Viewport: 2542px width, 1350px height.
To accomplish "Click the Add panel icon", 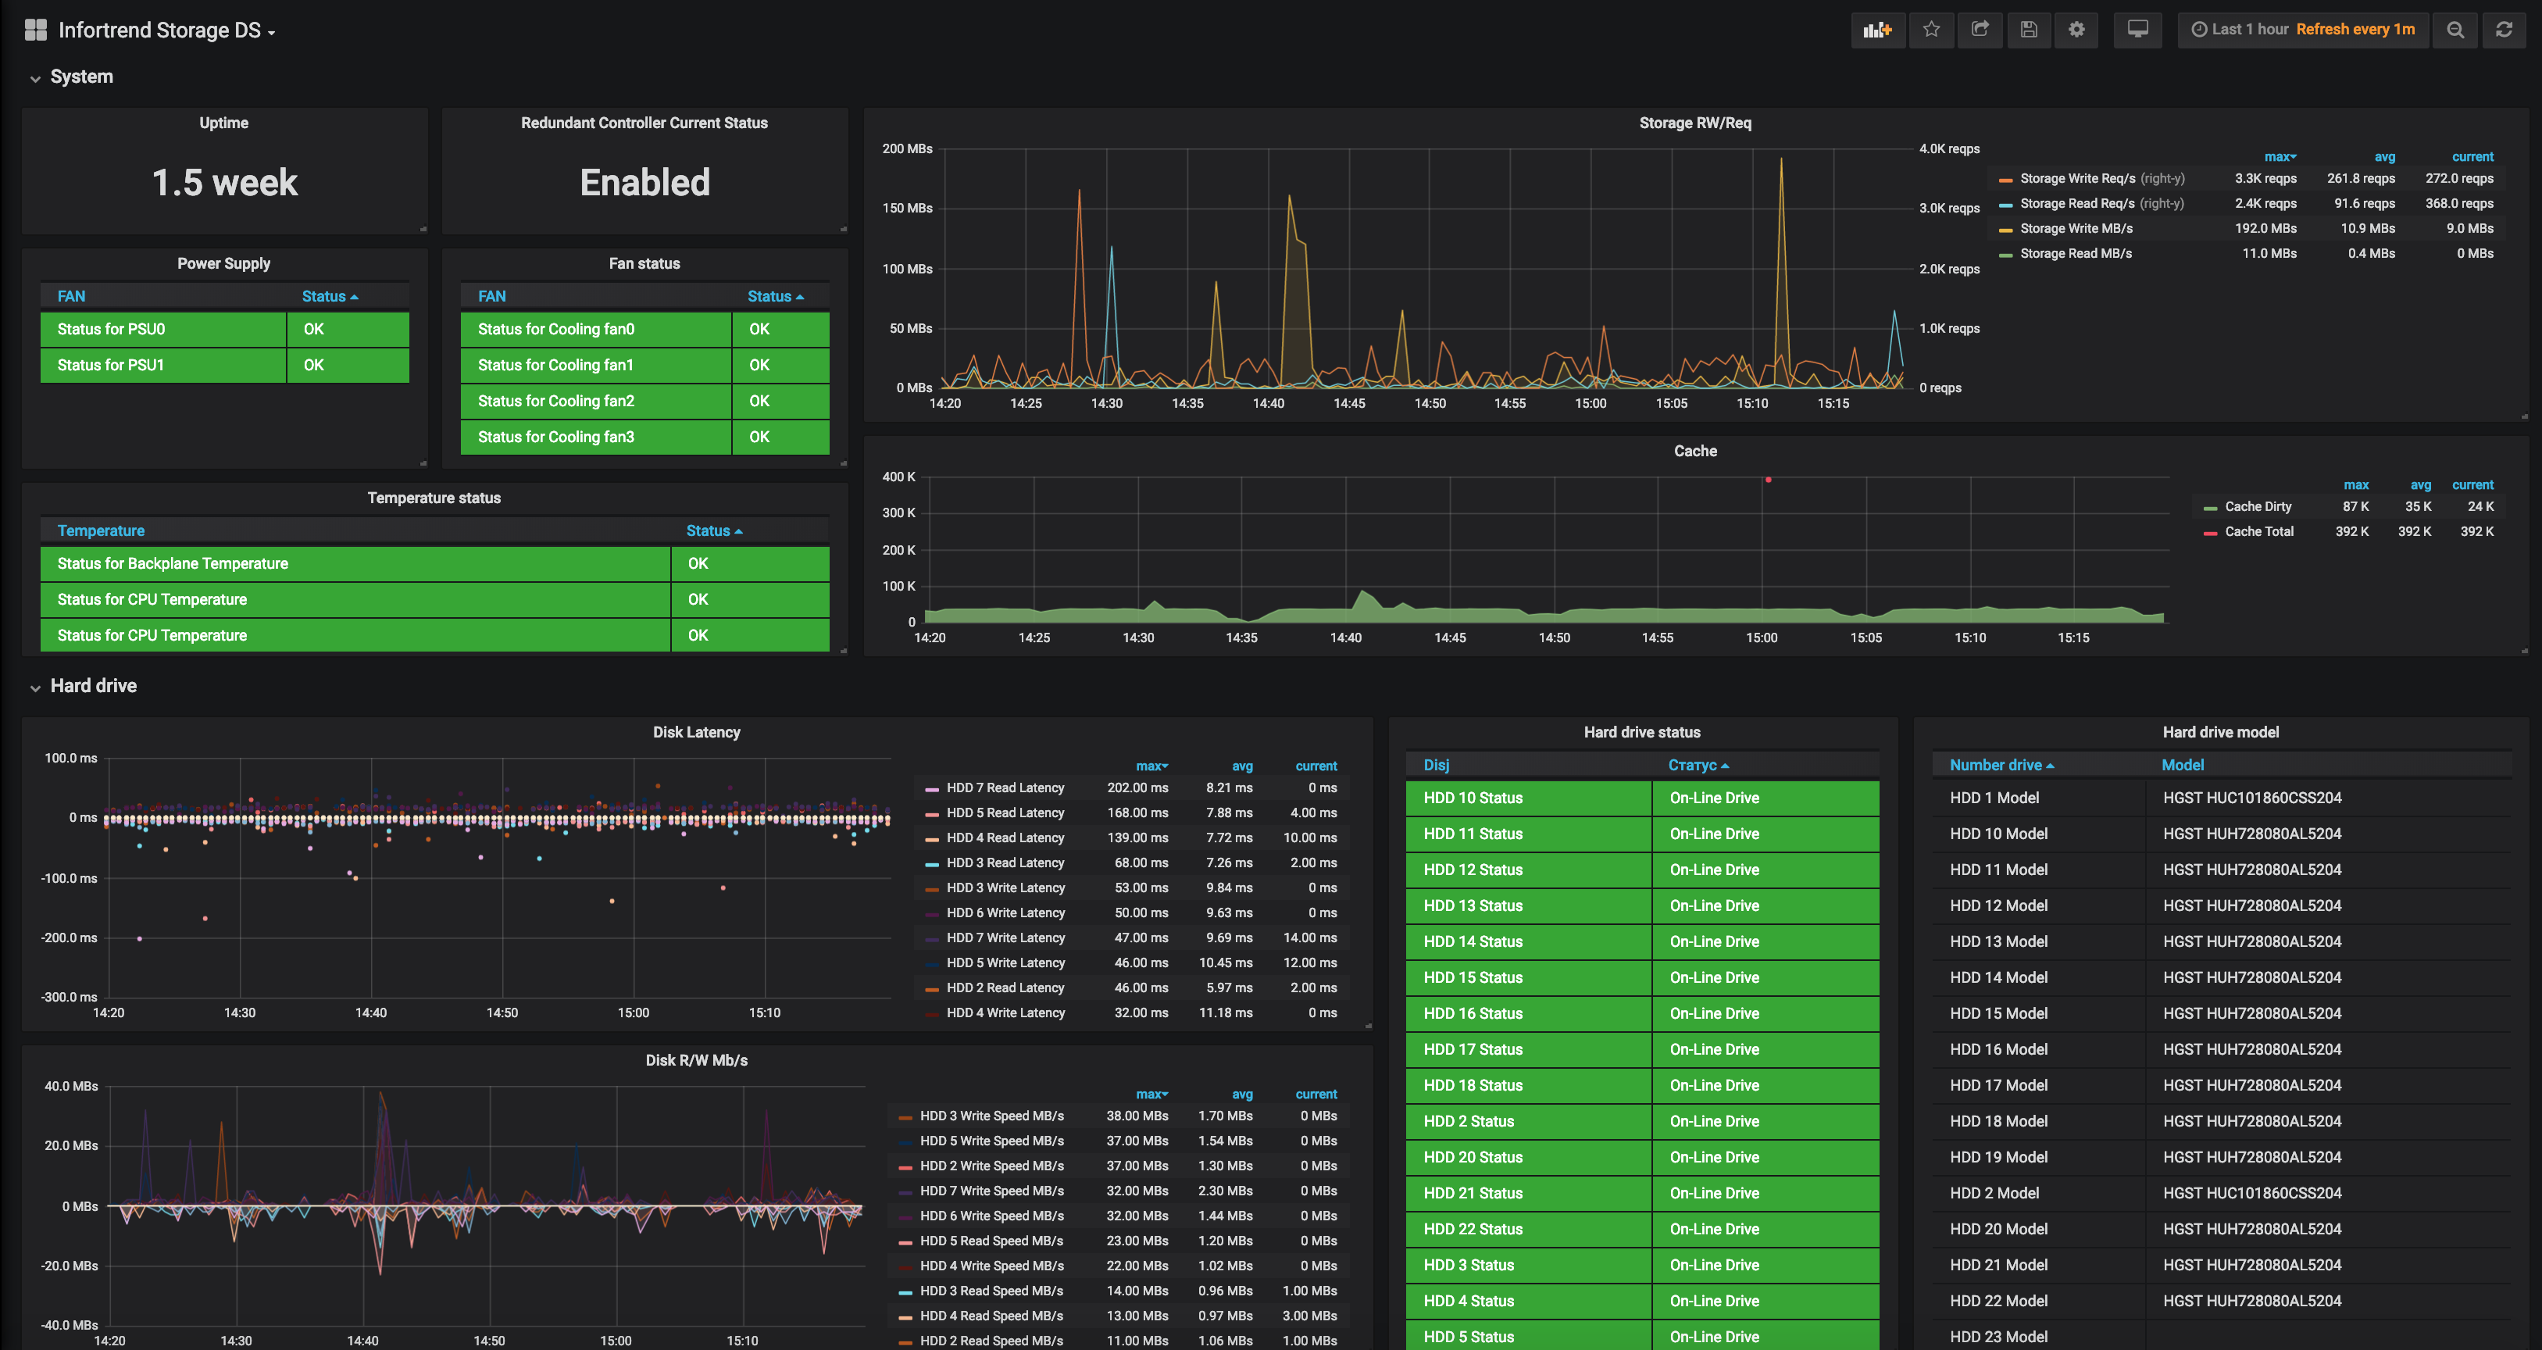I will tap(1877, 30).
